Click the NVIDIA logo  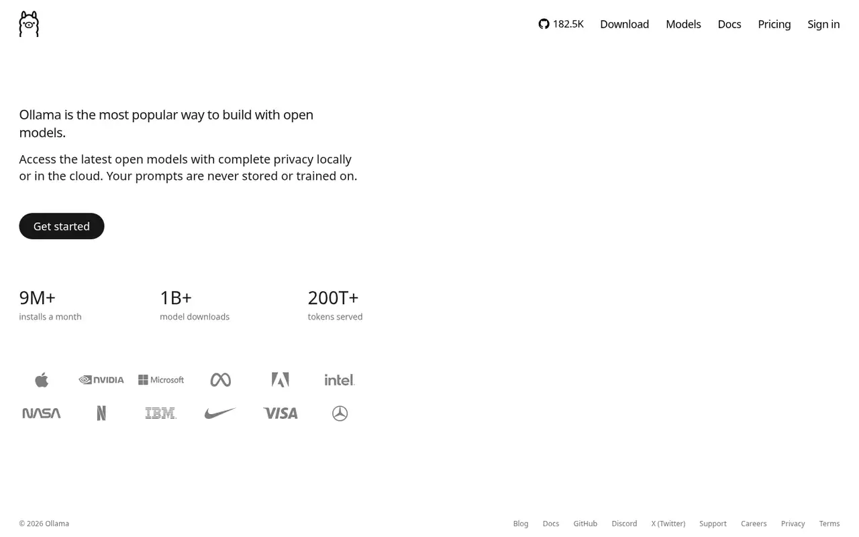(x=101, y=380)
